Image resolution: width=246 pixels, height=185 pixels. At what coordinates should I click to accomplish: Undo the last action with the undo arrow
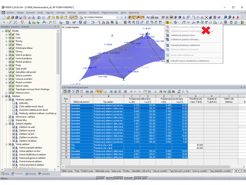[x=39, y=17]
